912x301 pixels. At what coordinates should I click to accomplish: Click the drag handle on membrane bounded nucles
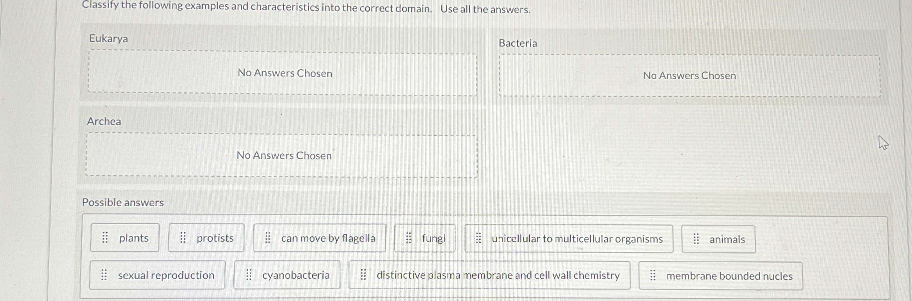pyautogui.click(x=653, y=276)
